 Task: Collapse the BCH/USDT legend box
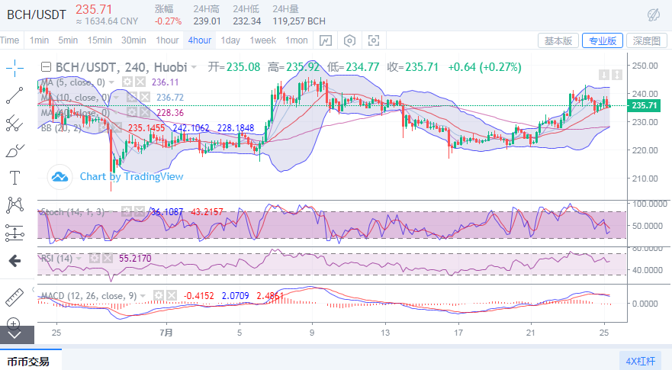46,67
